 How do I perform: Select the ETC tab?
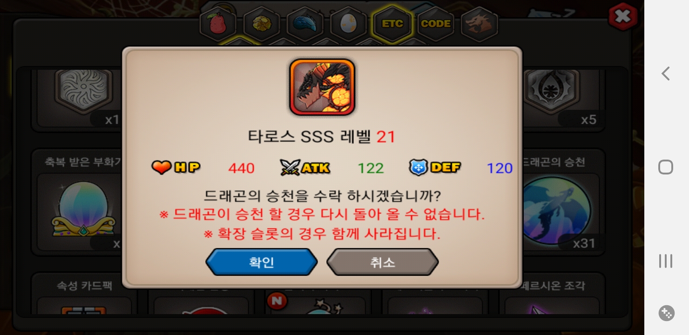click(392, 24)
